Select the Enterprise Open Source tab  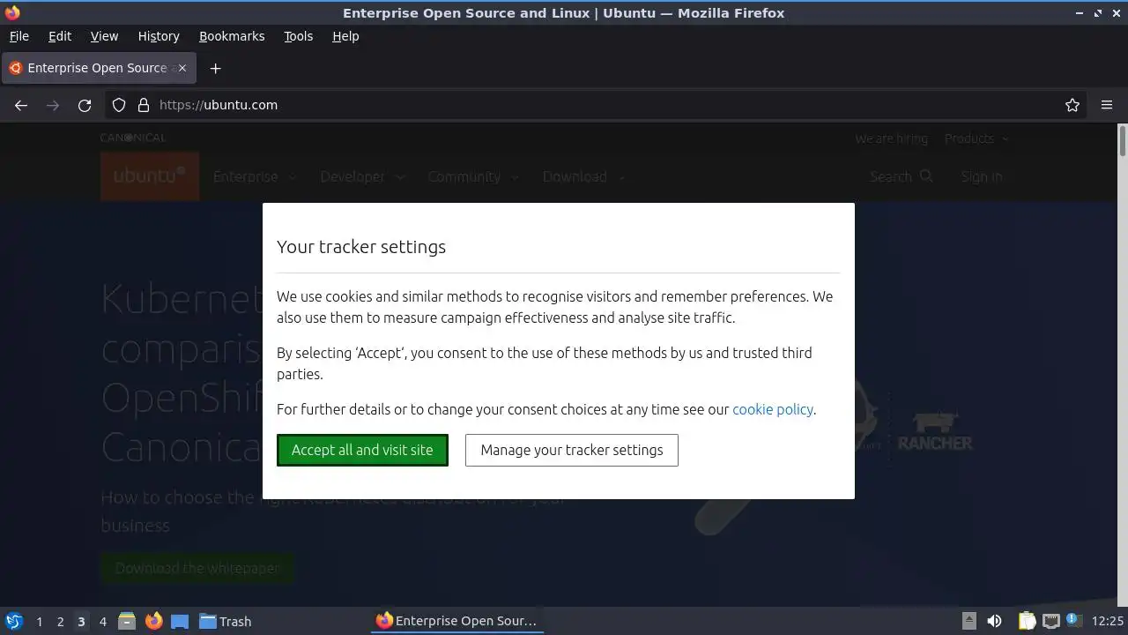tap(97, 68)
